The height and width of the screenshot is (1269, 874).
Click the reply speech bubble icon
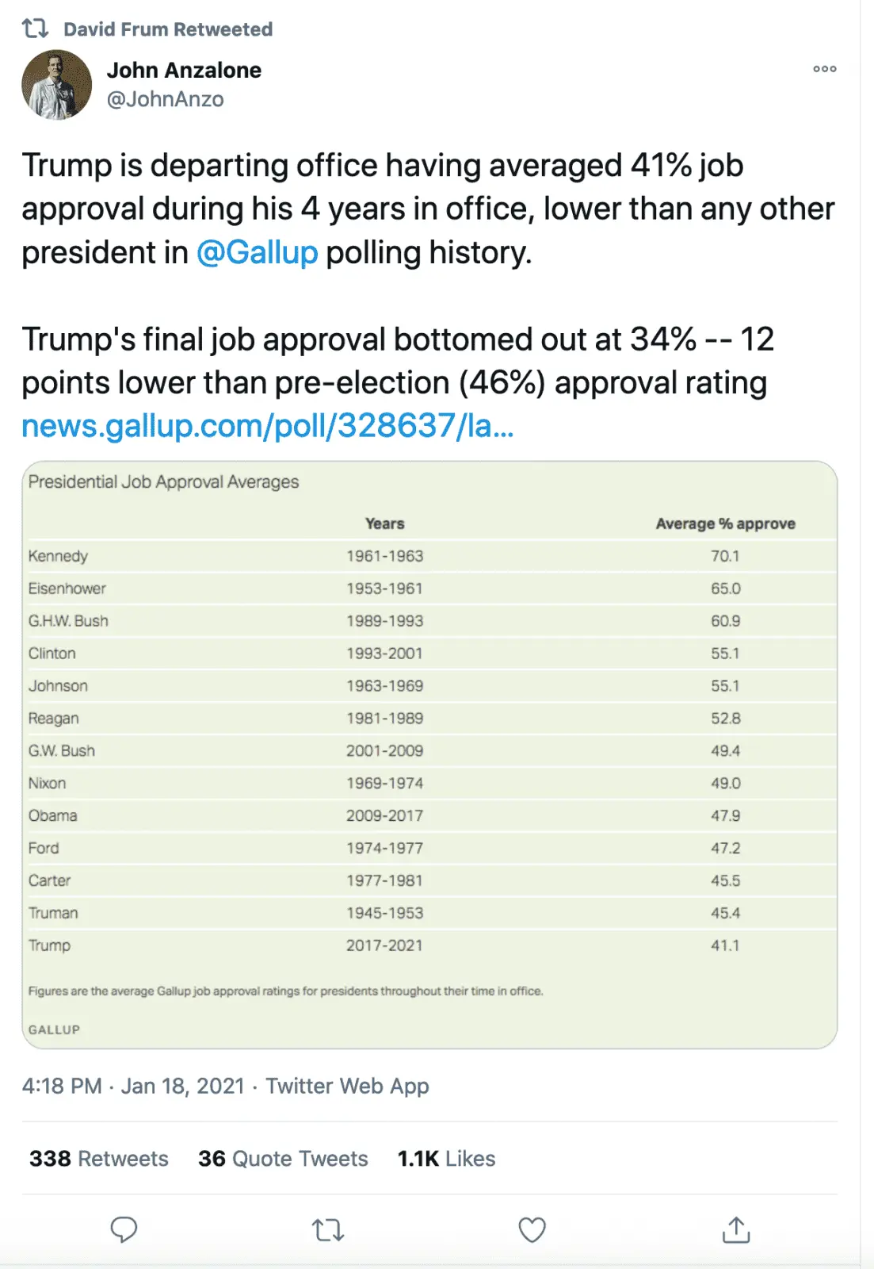(124, 1230)
